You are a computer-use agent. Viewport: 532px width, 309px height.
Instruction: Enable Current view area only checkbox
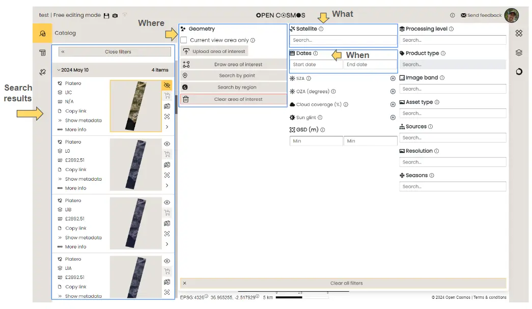pyautogui.click(x=184, y=40)
